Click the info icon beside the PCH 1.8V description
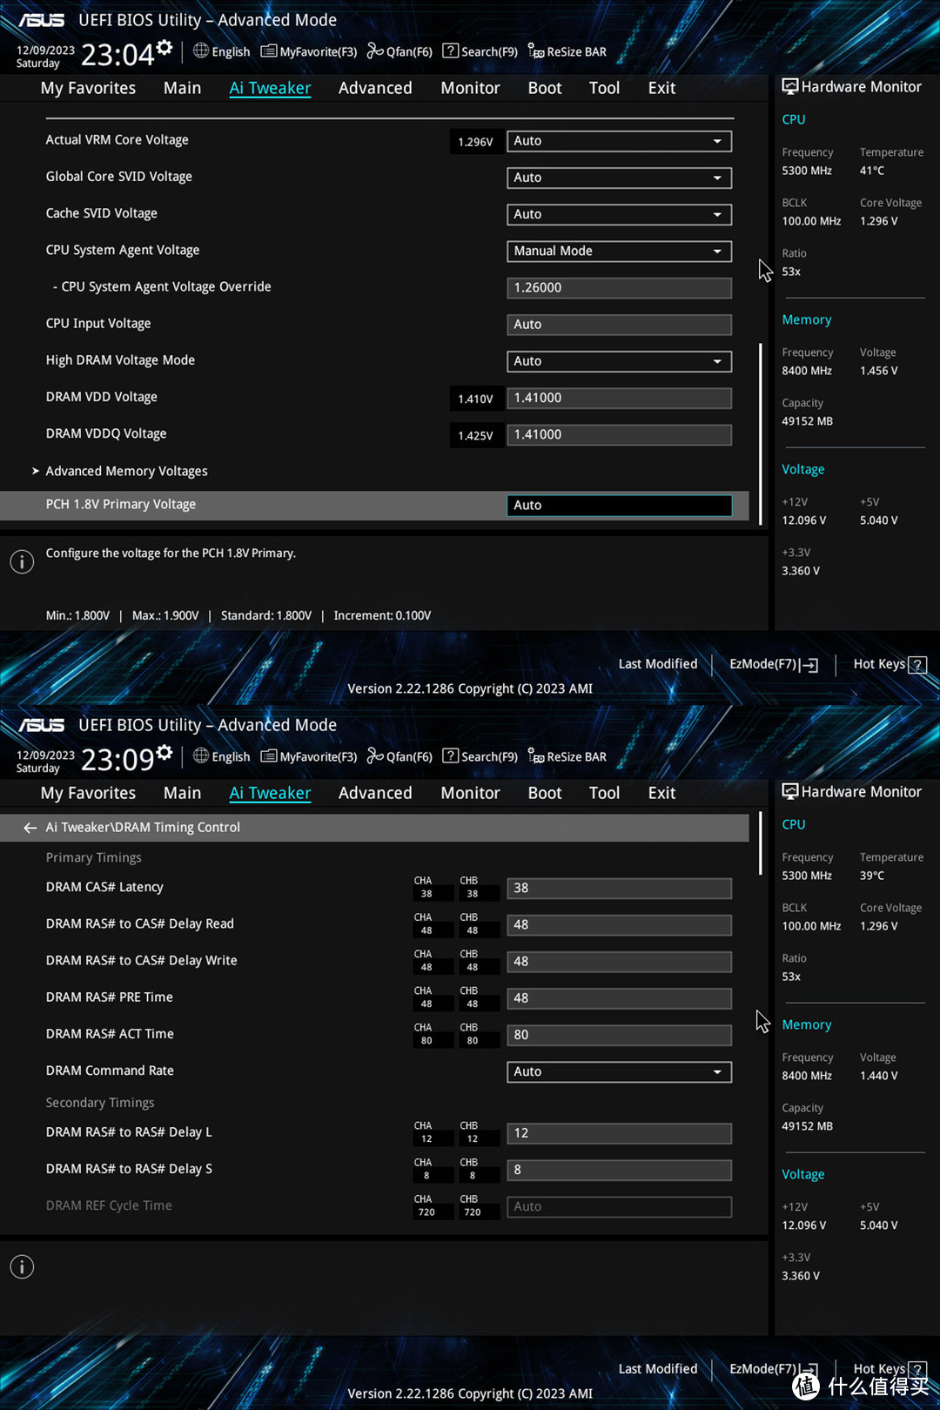 (x=22, y=561)
